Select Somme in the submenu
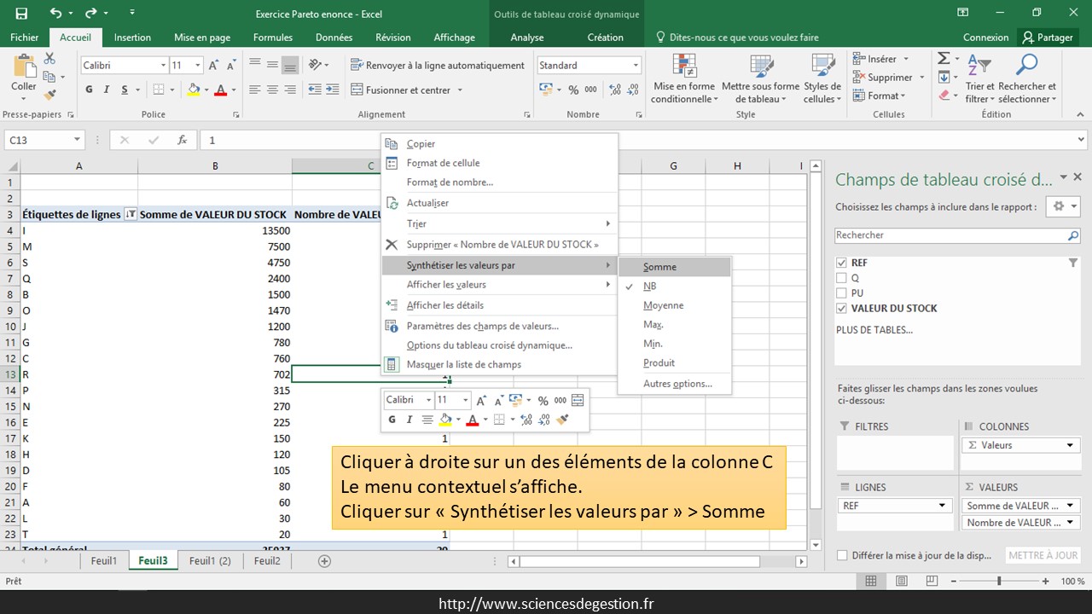The width and height of the screenshot is (1092, 614). [659, 267]
